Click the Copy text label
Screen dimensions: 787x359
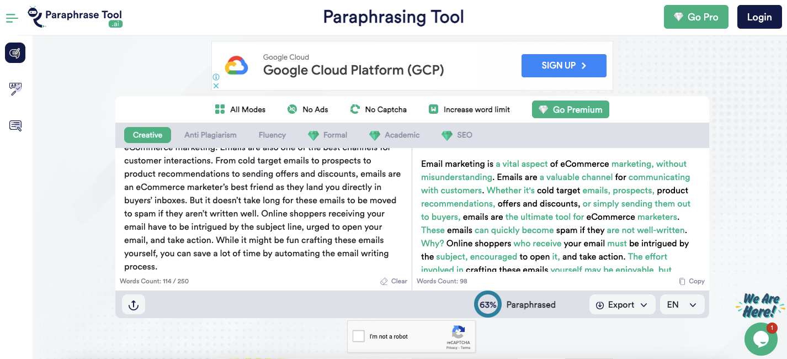coord(696,281)
